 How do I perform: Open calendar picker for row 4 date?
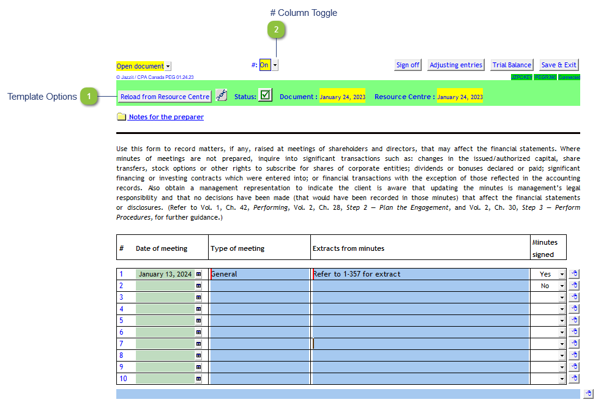pos(198,309)
